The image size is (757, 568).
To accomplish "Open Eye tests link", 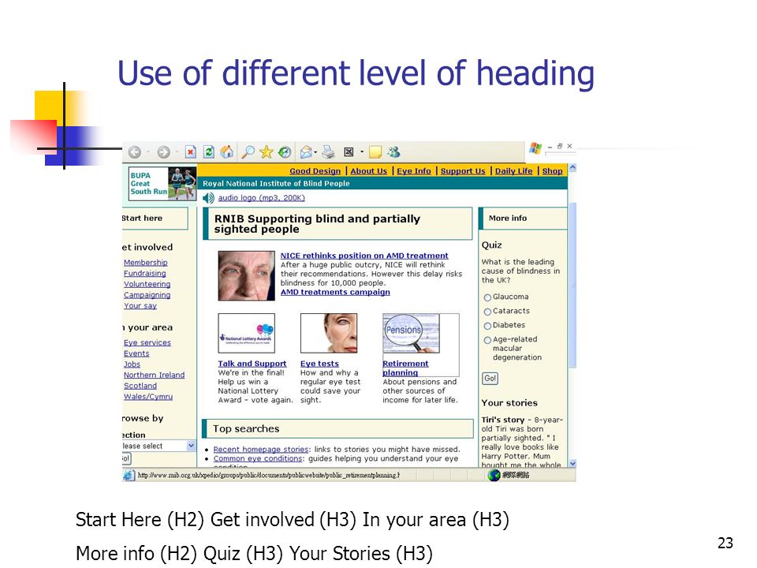I will [x=319, y=364].
